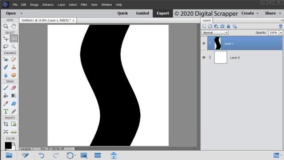Toggle the link icon on Layer 1

coord(210,44)
